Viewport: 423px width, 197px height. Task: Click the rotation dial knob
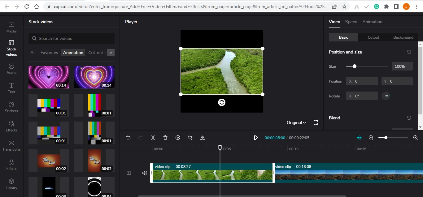(x=386, y=96)
